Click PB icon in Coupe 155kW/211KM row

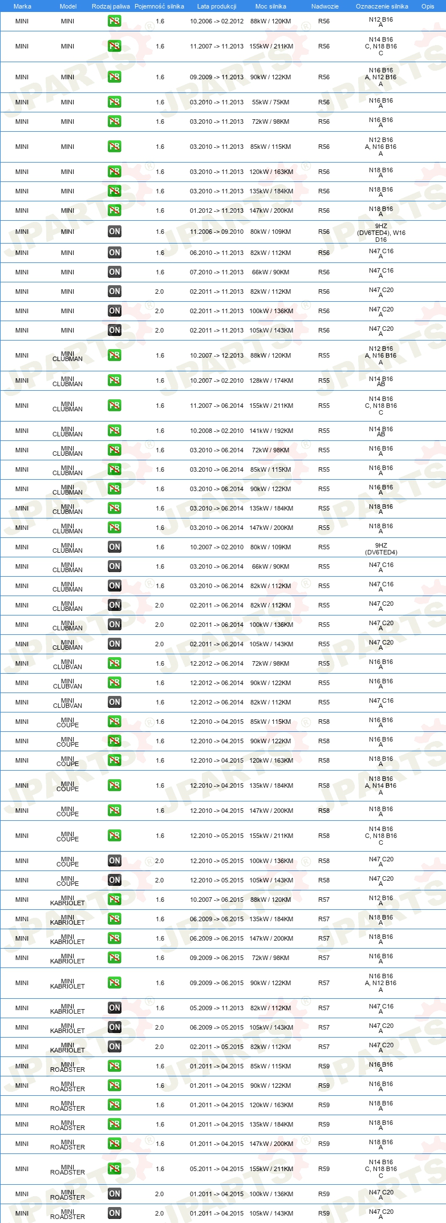coord(114,836)
